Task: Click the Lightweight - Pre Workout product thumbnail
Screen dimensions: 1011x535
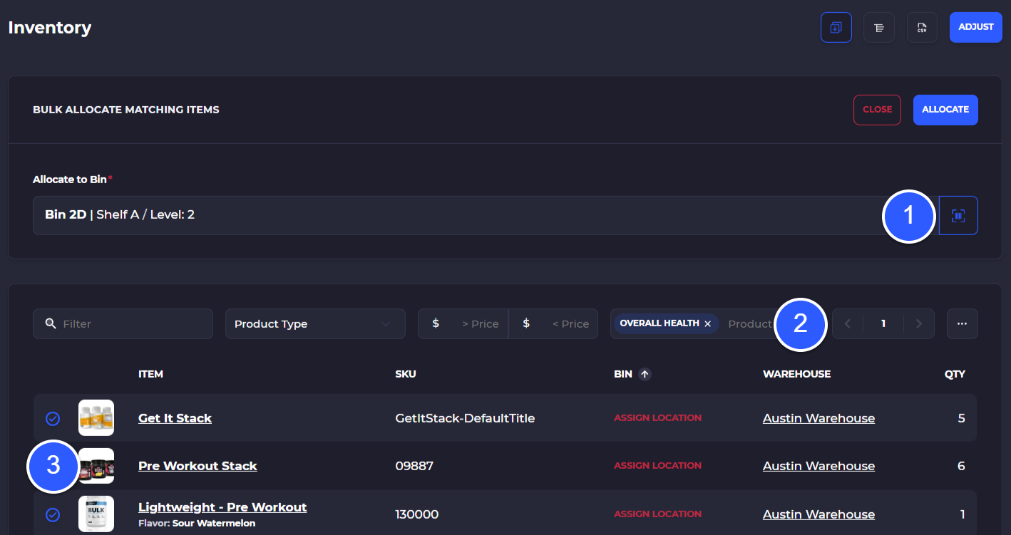Action: point(96,514)
